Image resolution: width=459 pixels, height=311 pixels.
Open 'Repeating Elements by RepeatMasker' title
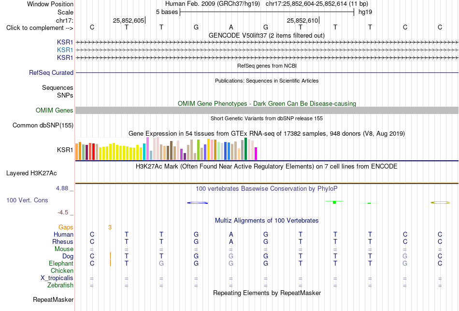267,293
